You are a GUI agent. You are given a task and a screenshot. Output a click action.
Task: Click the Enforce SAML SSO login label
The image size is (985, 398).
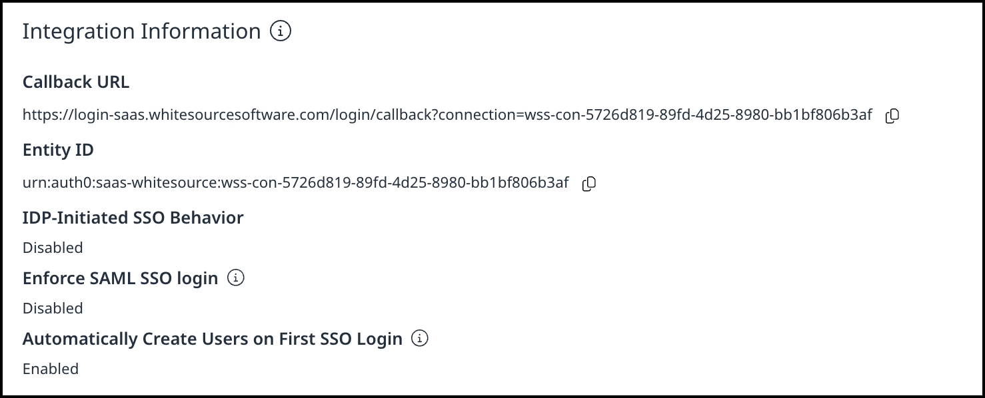click(x=120, y=278)
